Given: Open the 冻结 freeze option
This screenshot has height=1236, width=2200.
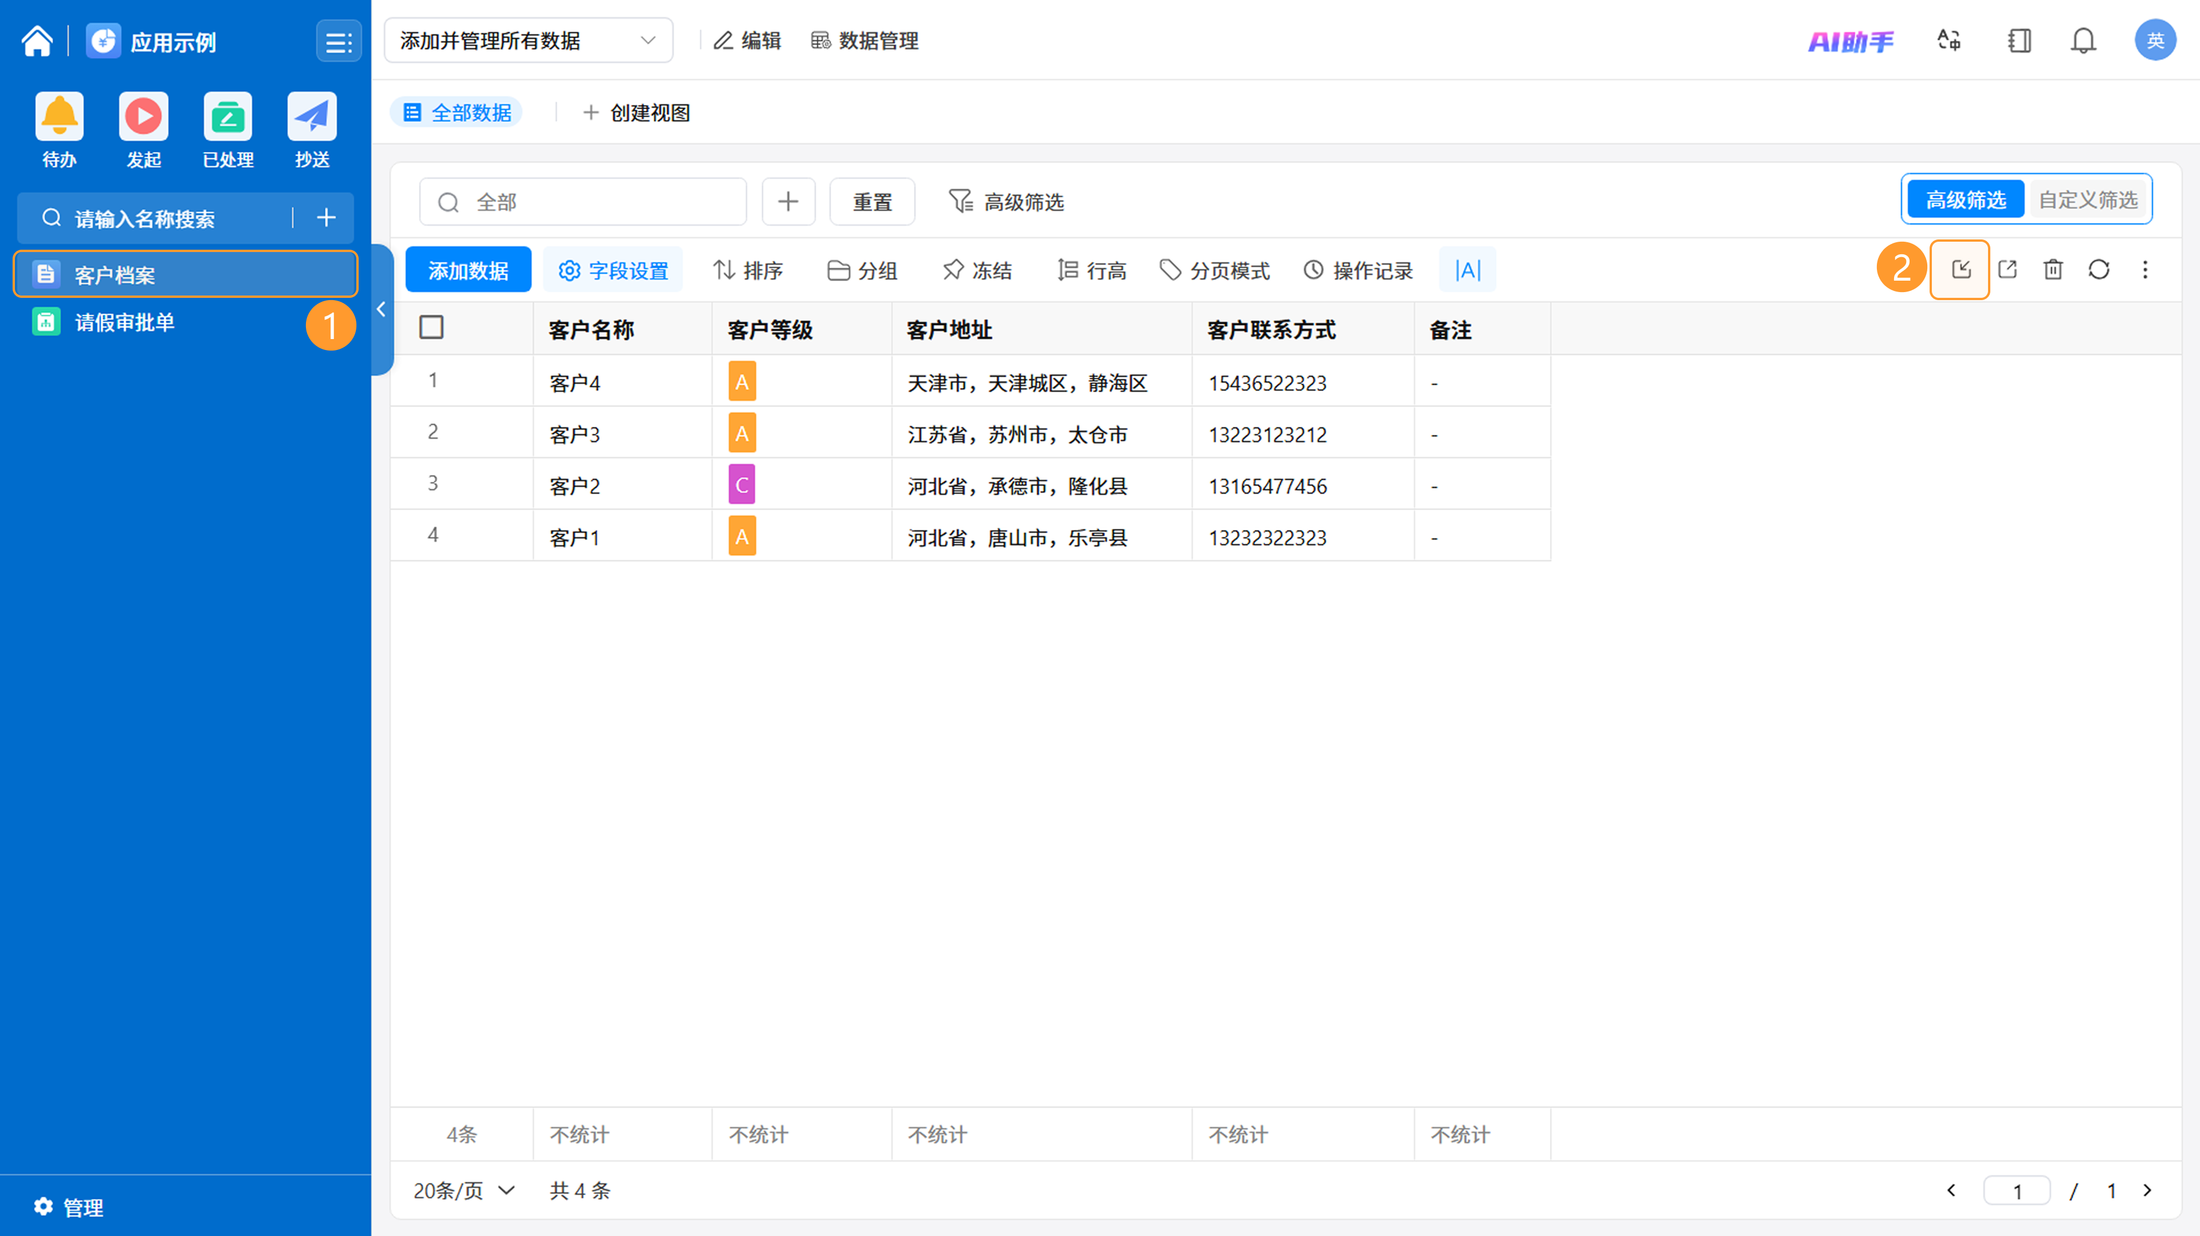Looking at the screenshot, I should [977, 270].
